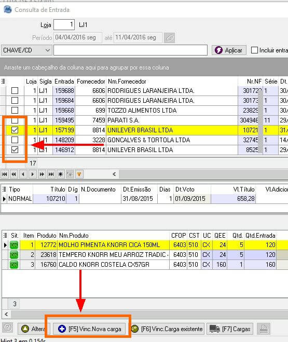Screen dimensions: 288x342
Task: Click the entries grid vertical scrollbar
Action: [x=260, y=122]
